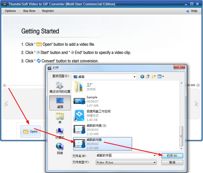Click the file list scroll up arrow
The width and height of the screenshot is (203, 173).
tap(182, 83)
